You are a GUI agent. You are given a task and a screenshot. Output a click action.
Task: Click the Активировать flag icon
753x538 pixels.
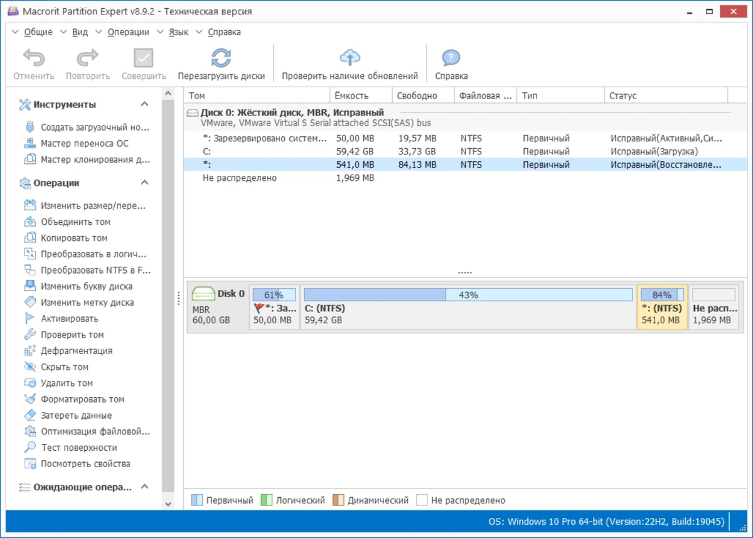29,318
